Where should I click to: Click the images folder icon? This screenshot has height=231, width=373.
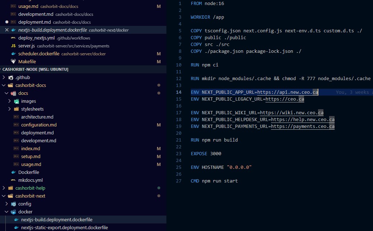pos(17,101)
